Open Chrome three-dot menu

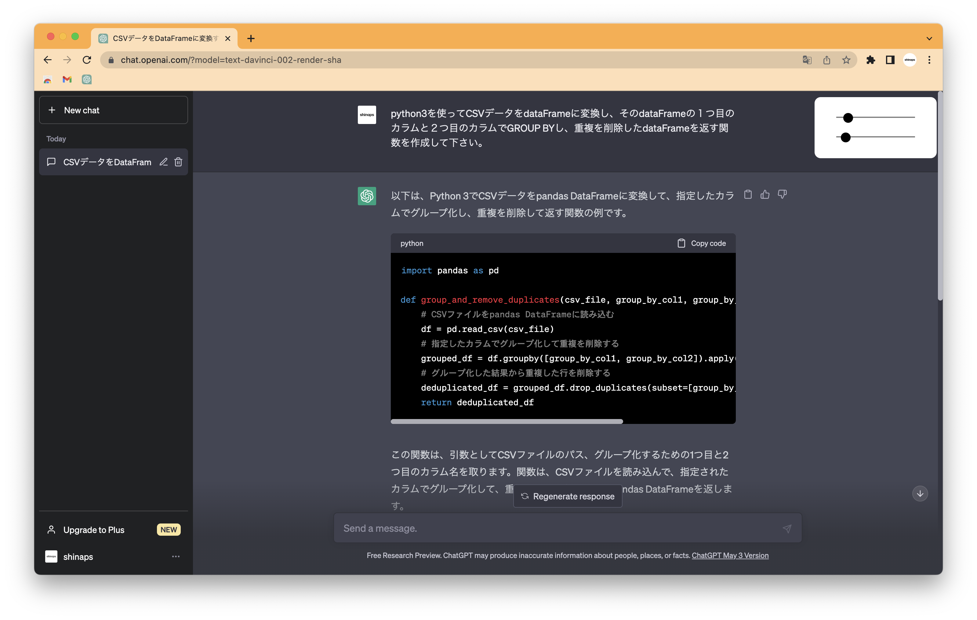pyautogui.click(x=929, y=60)
